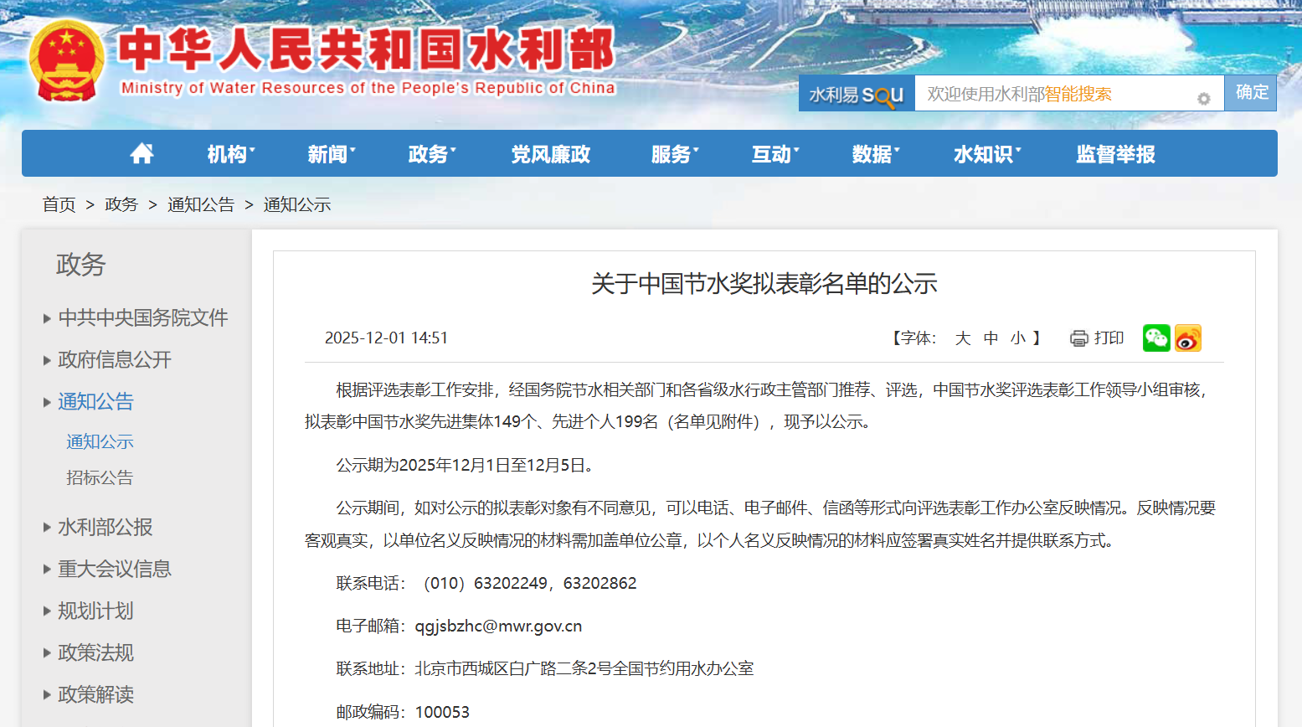Viewport: 1302px width, 727px height.
Task: Select 中 font size
Action: pos(991,338)
